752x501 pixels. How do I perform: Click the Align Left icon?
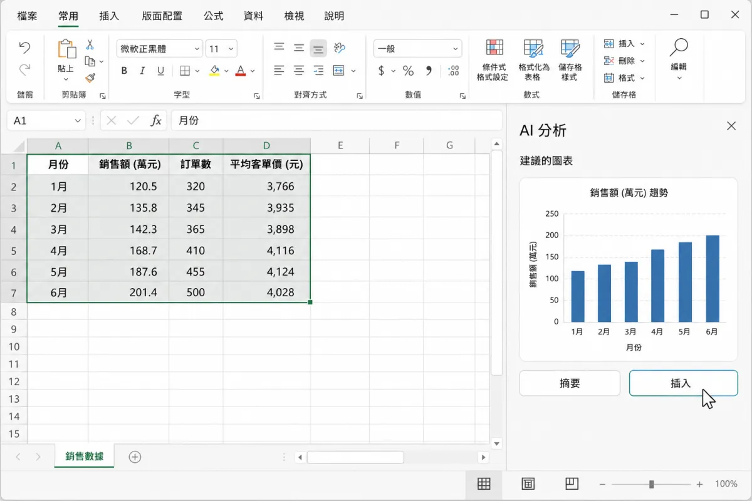tap(279, 71)
